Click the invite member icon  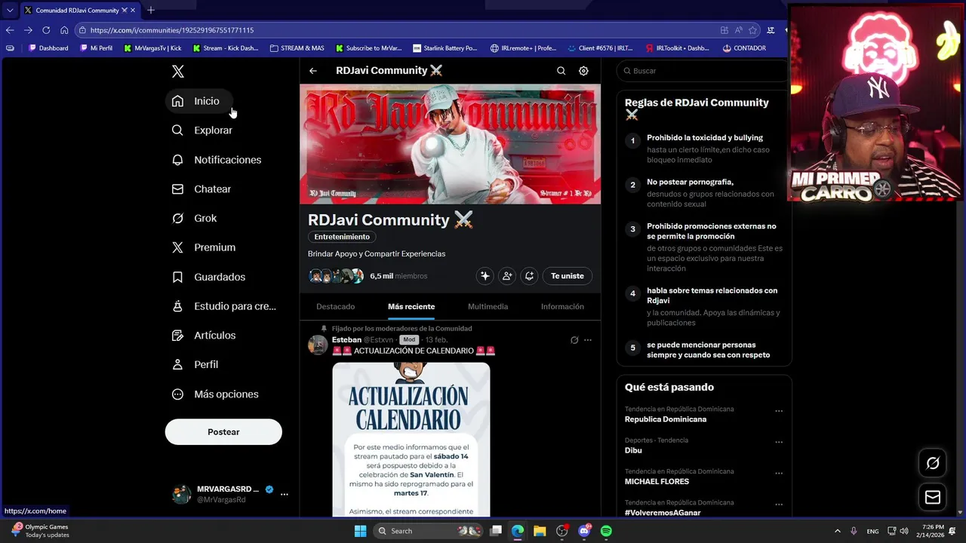click(507, 276)
